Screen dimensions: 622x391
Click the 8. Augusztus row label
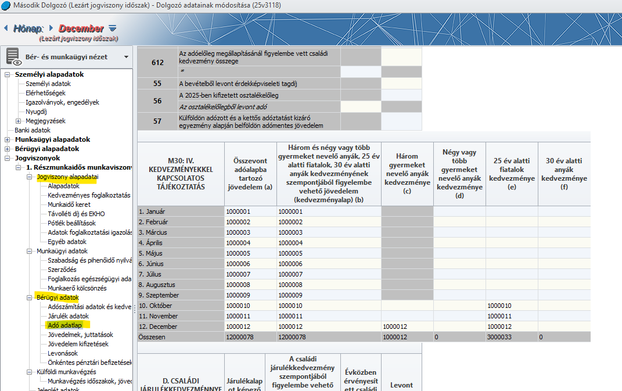[181, 285]
